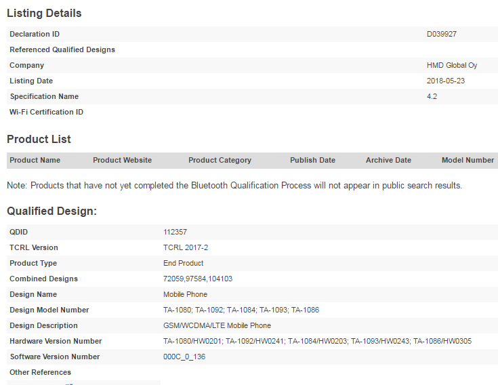
Task: Click the Product Name column header
Action: (35, 160)
